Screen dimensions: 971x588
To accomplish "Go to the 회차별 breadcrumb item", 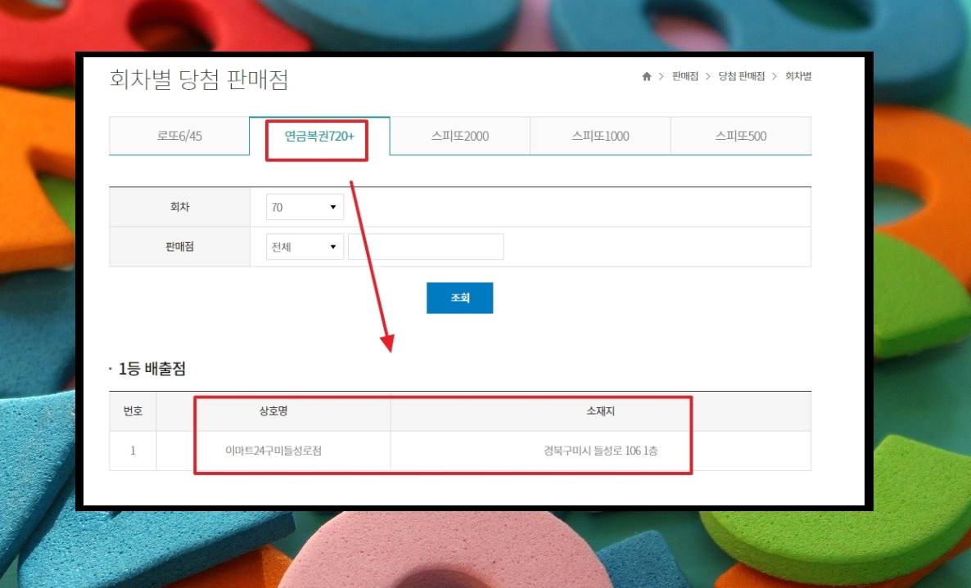I will tap(798, 76).
